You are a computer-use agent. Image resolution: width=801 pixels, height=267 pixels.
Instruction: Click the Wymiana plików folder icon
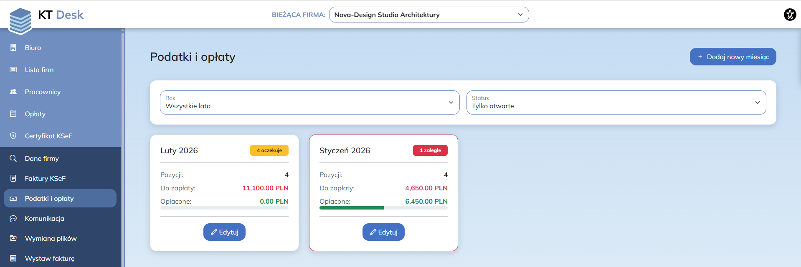click(x=13, y=238)
